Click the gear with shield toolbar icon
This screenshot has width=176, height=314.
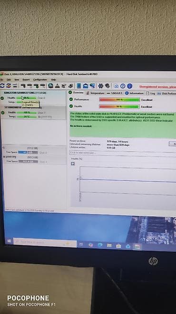(x=108, y=86)
